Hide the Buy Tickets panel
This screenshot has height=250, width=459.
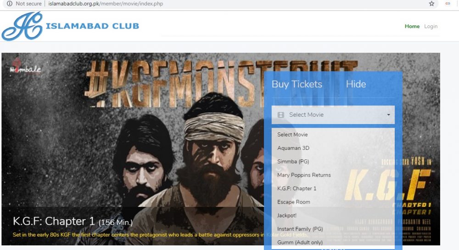[x=356, y=84]
